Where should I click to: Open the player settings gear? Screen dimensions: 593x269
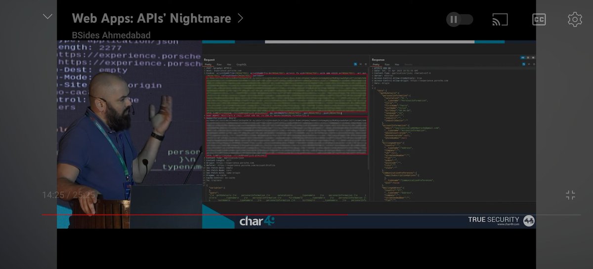[575, 20]
